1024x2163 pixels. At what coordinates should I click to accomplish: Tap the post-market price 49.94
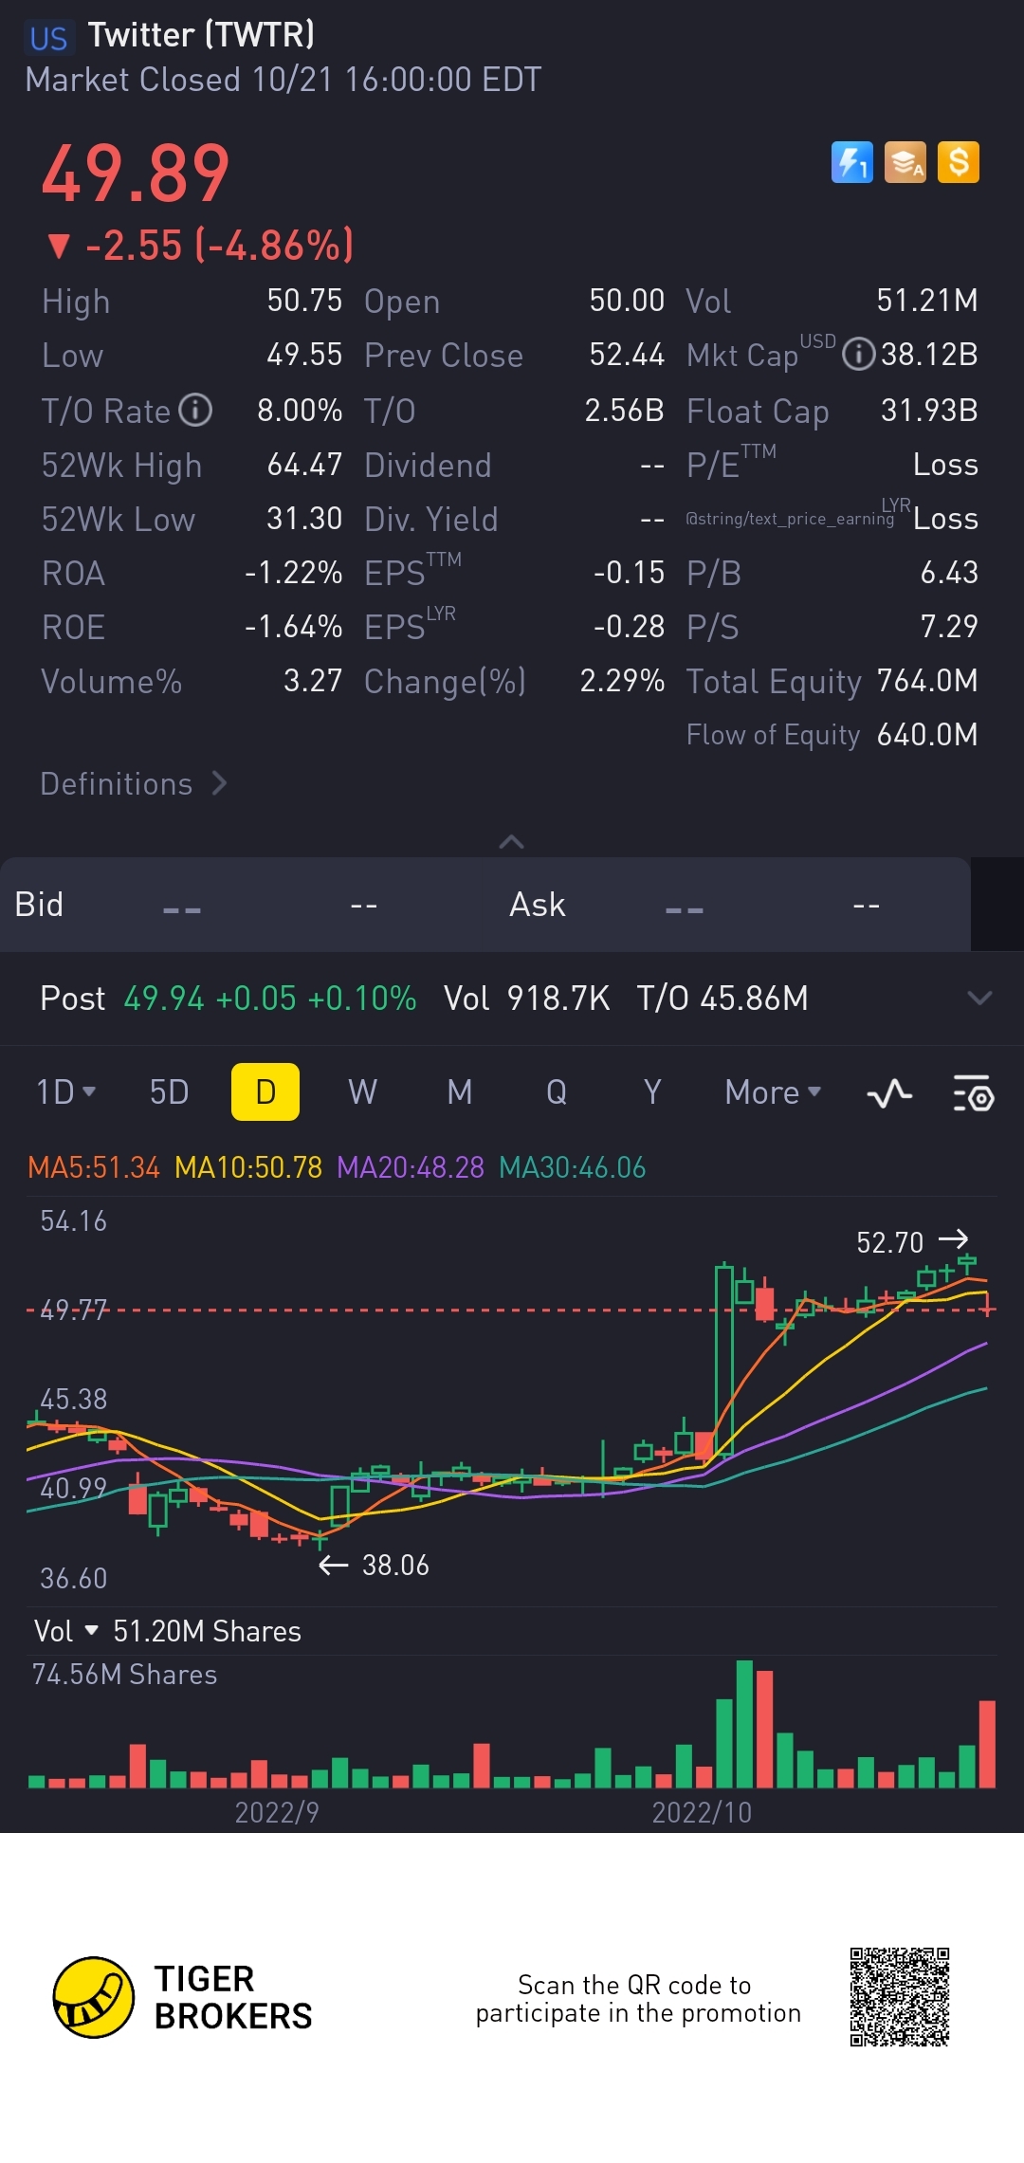[164, 999]
